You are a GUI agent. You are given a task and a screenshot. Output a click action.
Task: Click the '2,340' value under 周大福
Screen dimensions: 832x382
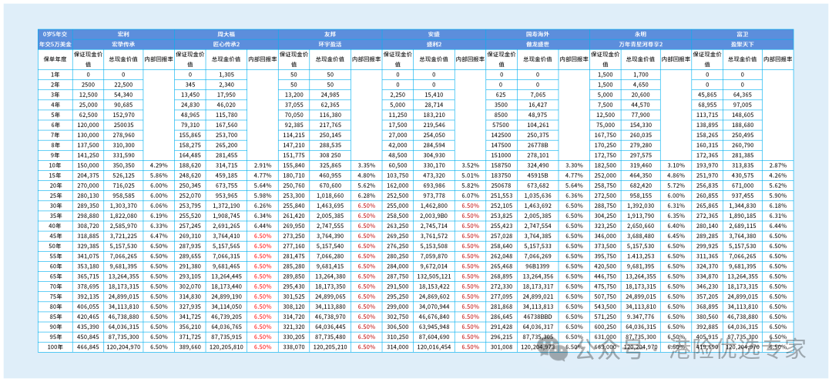226,85
